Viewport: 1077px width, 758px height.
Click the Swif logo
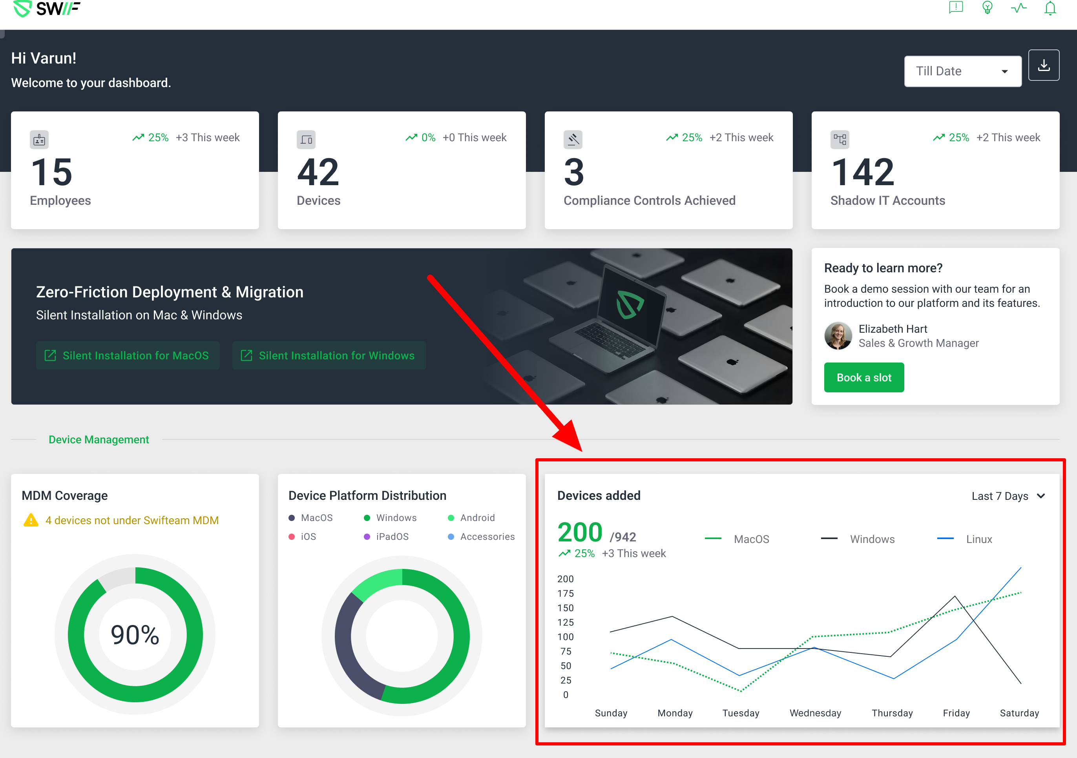coord(47,8)
